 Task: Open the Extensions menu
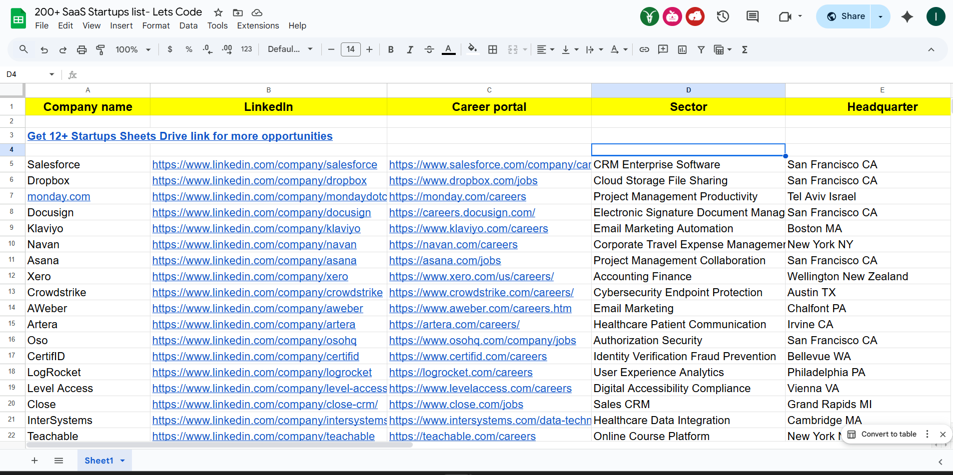click(x=258, y=25)
